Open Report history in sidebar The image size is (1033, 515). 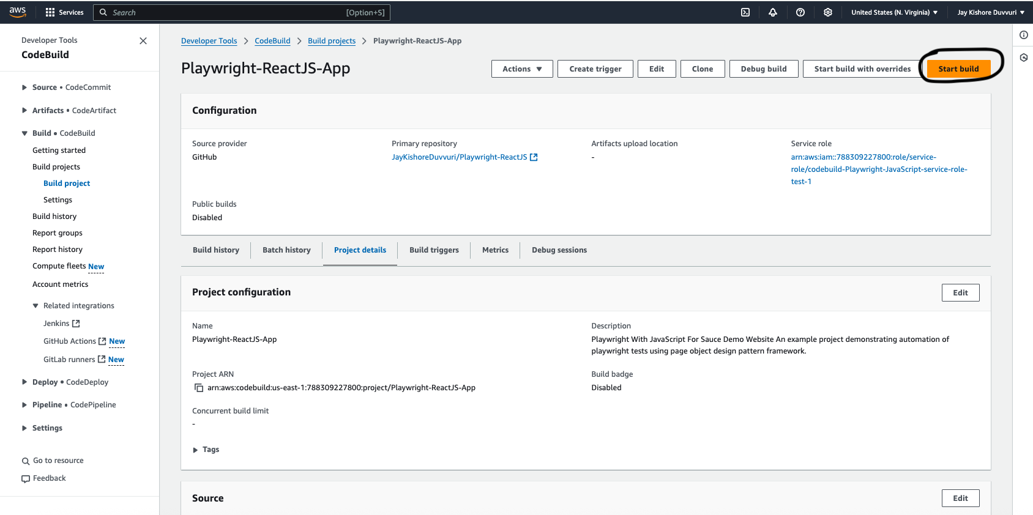tap(58, 250)
